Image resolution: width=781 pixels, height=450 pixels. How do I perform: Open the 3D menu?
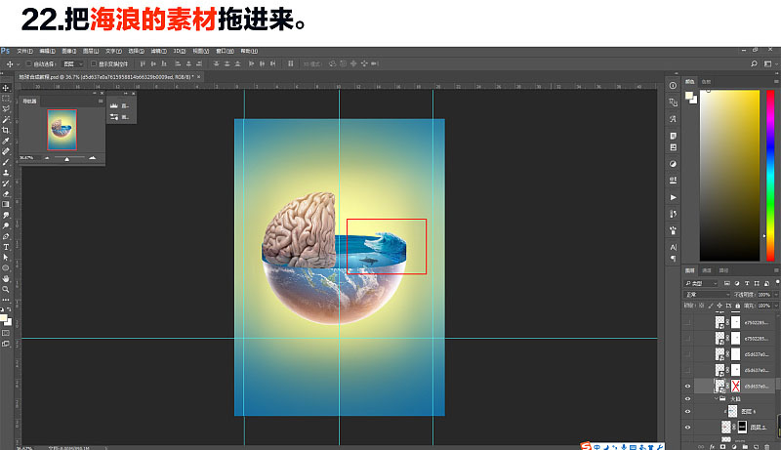180,51
